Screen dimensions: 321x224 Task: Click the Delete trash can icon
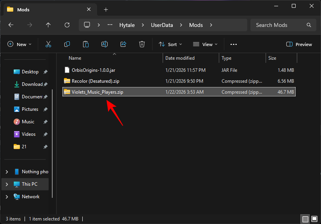click(142, 44)
